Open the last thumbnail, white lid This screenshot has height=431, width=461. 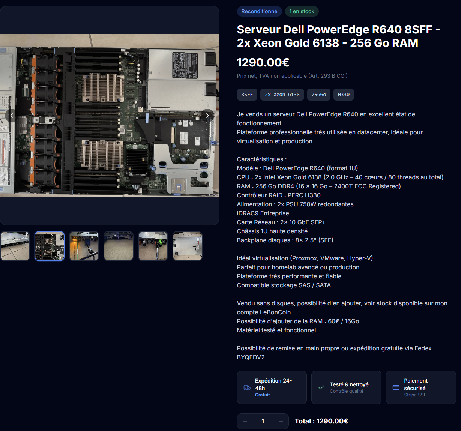click(188, 246)
